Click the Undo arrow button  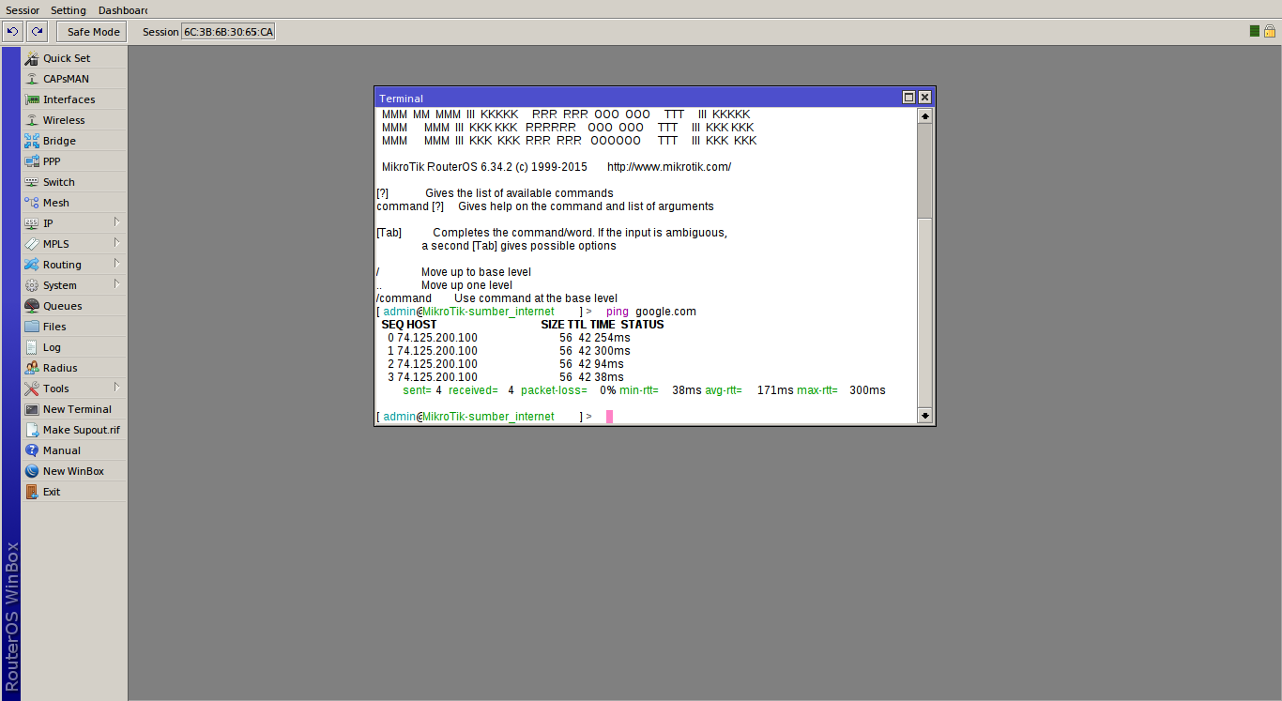[12, 32]
